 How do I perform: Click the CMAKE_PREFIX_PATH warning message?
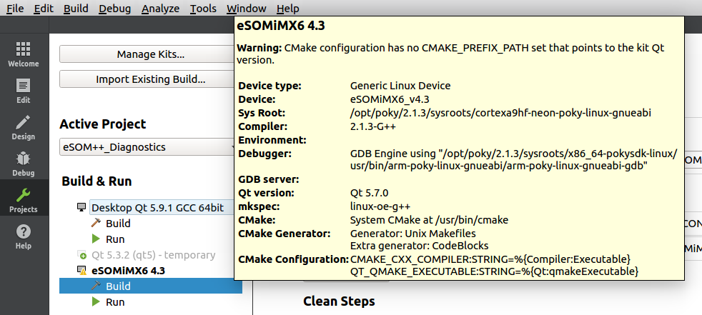click(450, 54)
